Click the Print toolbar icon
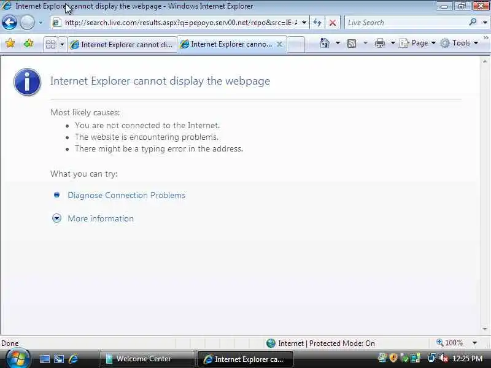491x368 pixels. pos(380,43)
